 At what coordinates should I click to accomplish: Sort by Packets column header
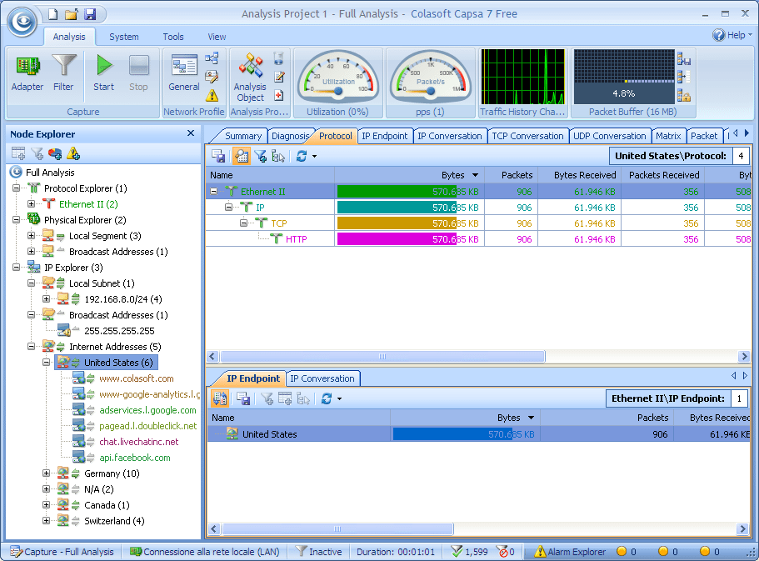click(517, 175)
